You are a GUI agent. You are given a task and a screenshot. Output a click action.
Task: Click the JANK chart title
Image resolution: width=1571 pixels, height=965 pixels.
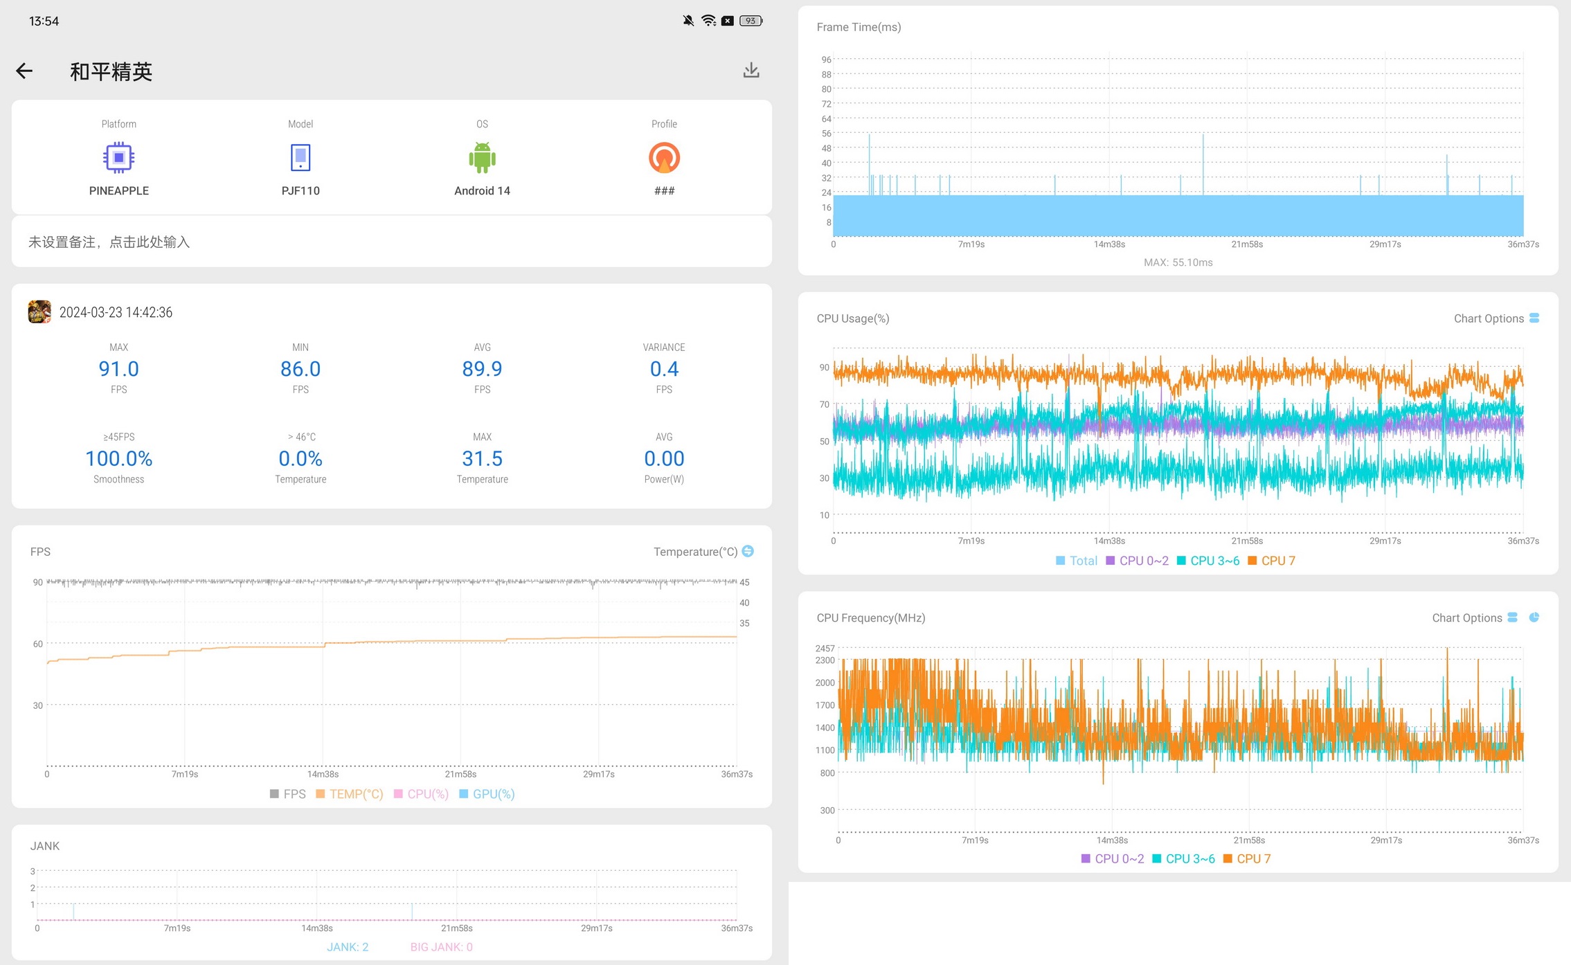tap(45, 846)
